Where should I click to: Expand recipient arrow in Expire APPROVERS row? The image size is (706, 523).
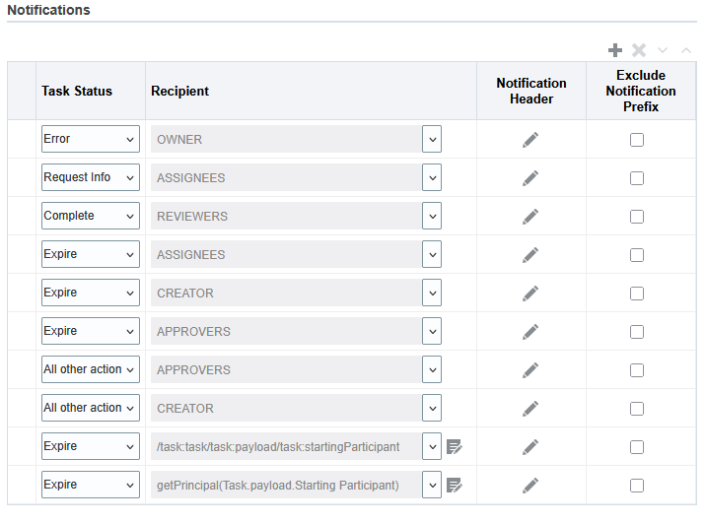[x=432, y=331]
